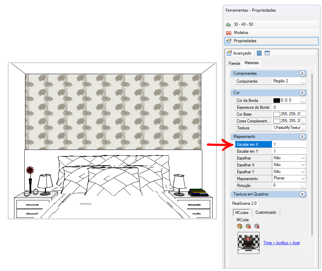Open the 30 - 40 - 50 panel
Image resolution: width=322 pixels, height=271 pixels.
[243, 24]
